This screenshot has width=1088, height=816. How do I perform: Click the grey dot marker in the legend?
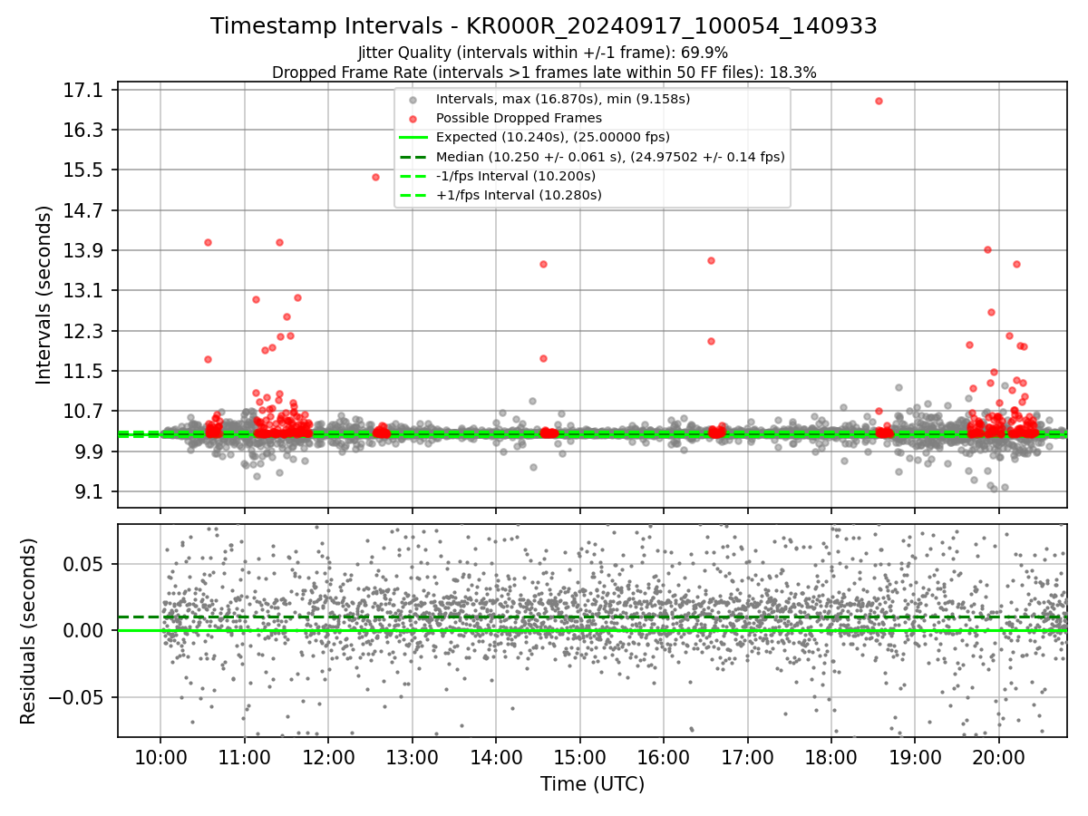click(x=413, y=99)
